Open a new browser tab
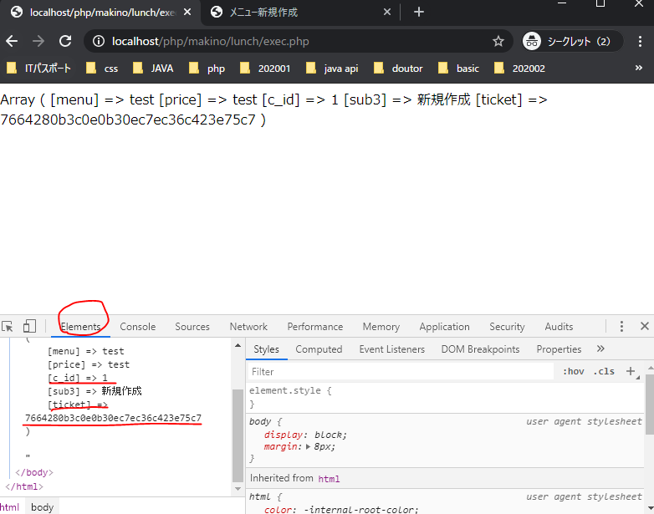Image resolution: width=654 pixels, height=514 pixels. pos(419,12)
